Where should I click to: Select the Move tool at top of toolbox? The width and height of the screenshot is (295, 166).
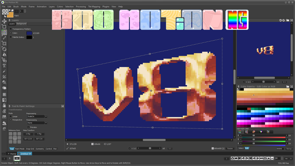pos(4,21)
